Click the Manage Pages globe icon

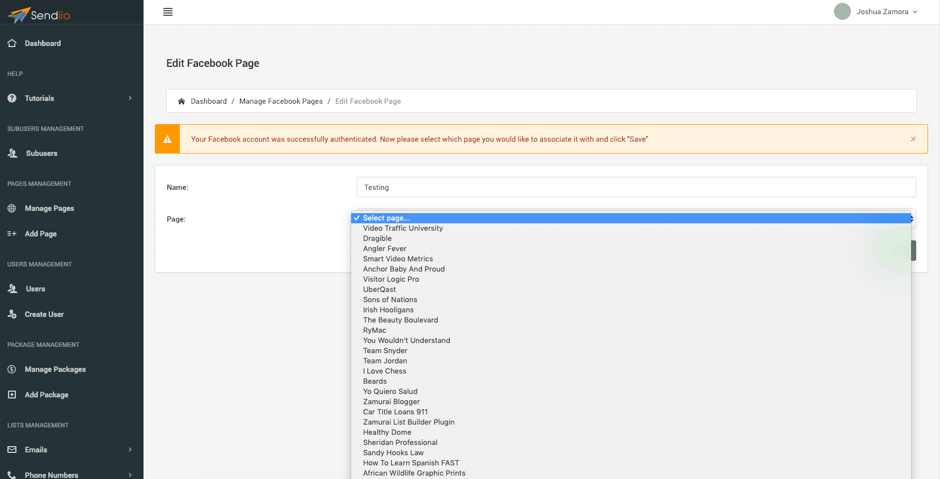pyautogui.click(x=12, y=208)
